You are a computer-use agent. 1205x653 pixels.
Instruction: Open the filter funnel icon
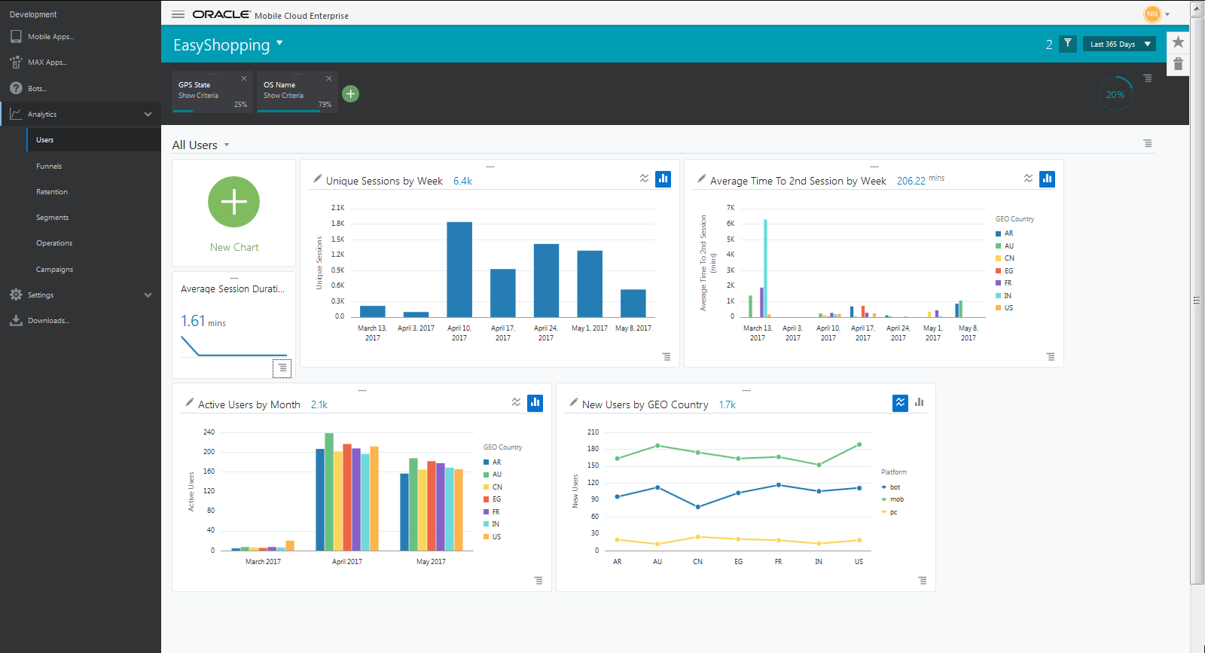tap(1067, 44)
